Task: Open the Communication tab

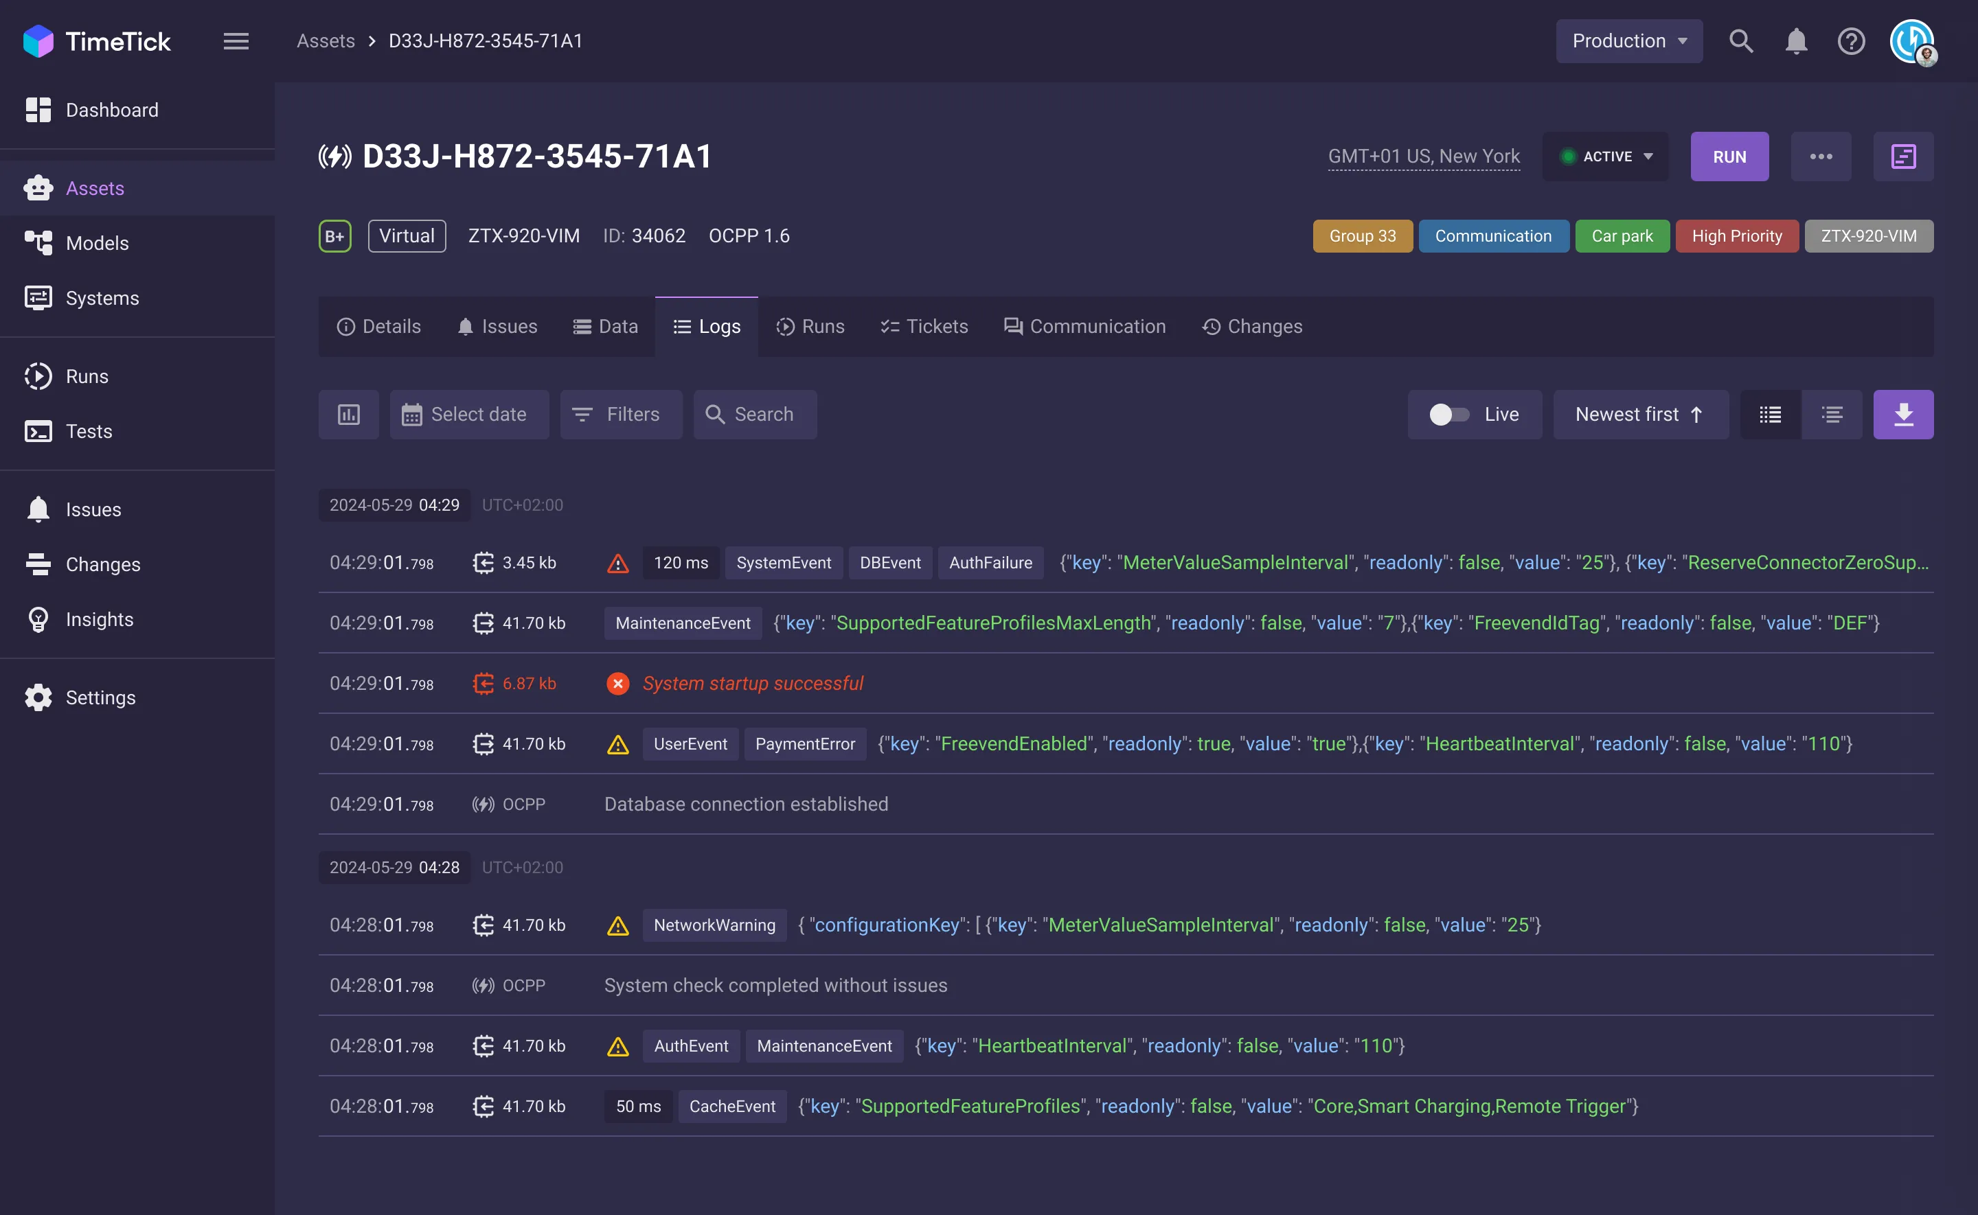Action: click(1084, 326)
